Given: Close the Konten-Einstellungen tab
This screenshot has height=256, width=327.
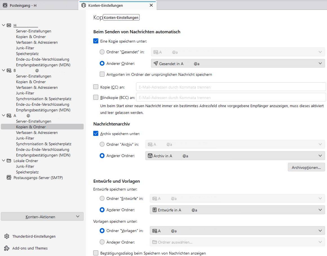Looking at the screenshot, I should tap(152, 5).
